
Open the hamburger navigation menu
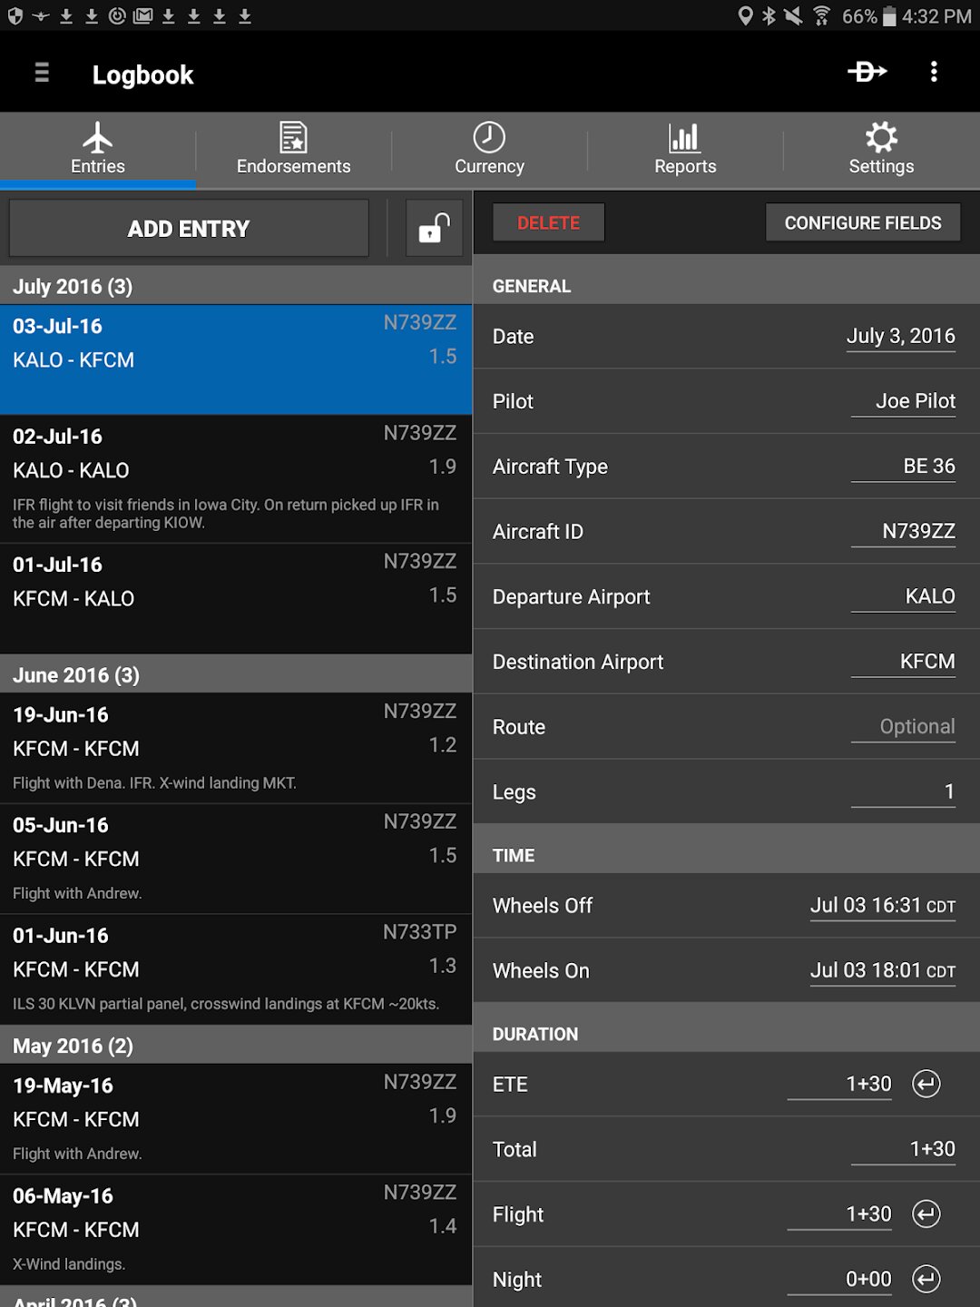(x=42, y=73)
